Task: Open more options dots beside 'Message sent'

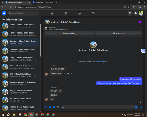Action: point(71,73)
